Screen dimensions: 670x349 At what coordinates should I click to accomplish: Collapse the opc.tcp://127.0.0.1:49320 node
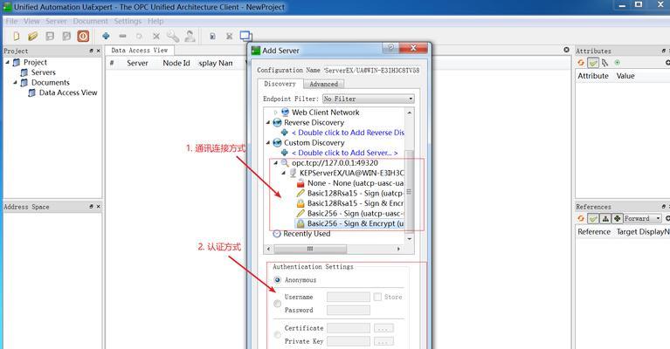coord(276,163)
